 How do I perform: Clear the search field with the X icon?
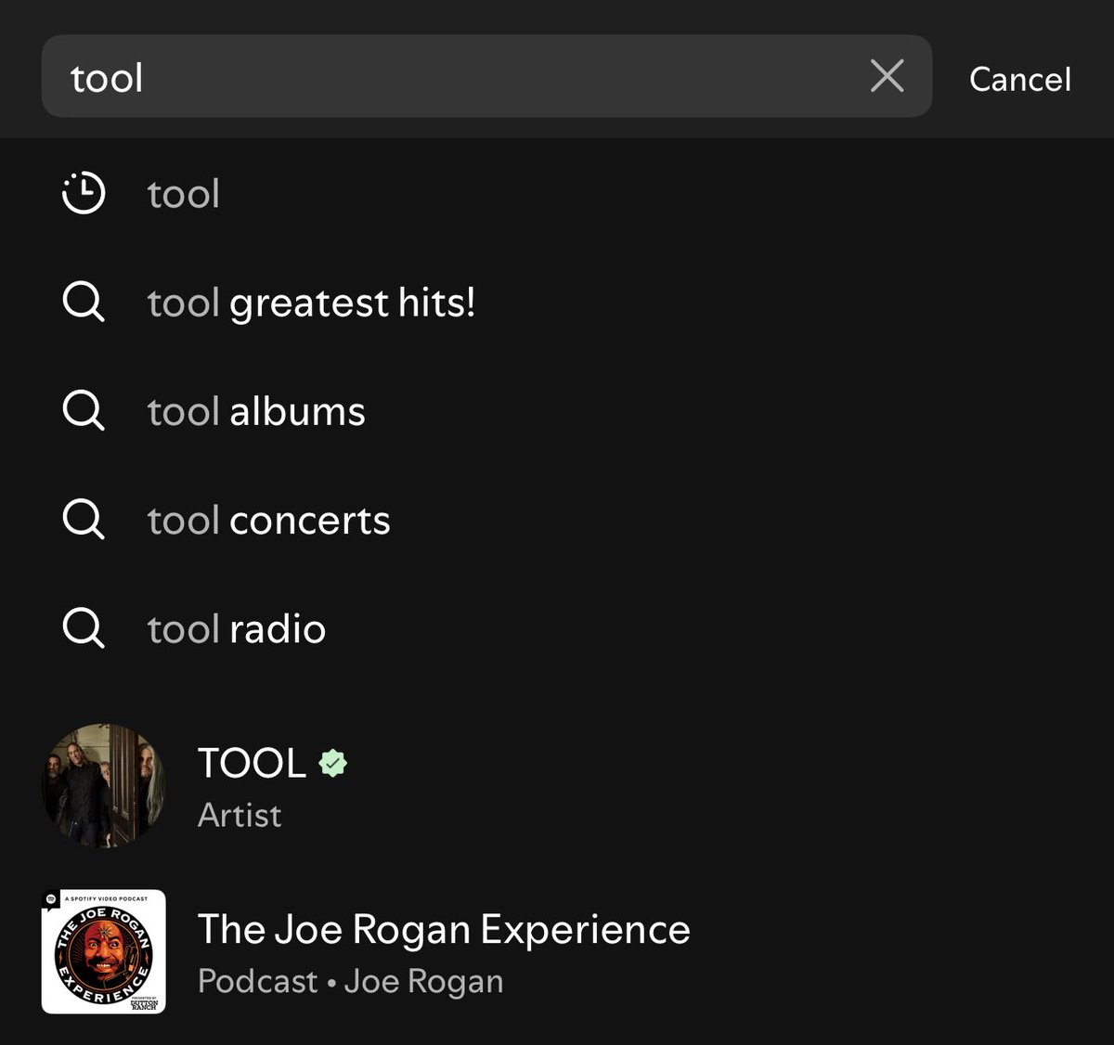[x=887, y=76]
